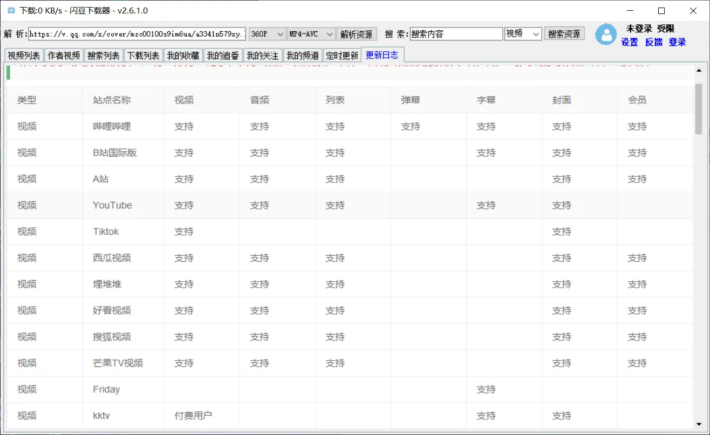Click the user avatar profile icon
This screenshot has height=435, width=710.
coord(605,35)
